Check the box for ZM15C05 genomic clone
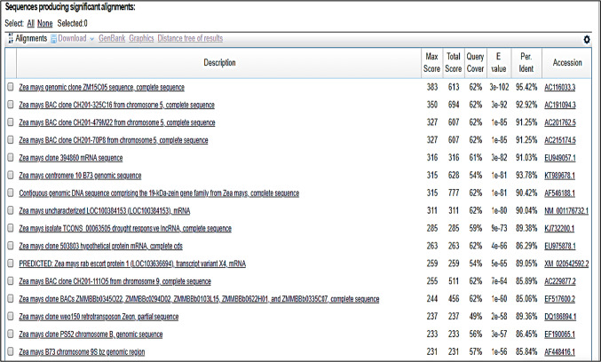This screenshot has height=362, width=601. (11, 88)
